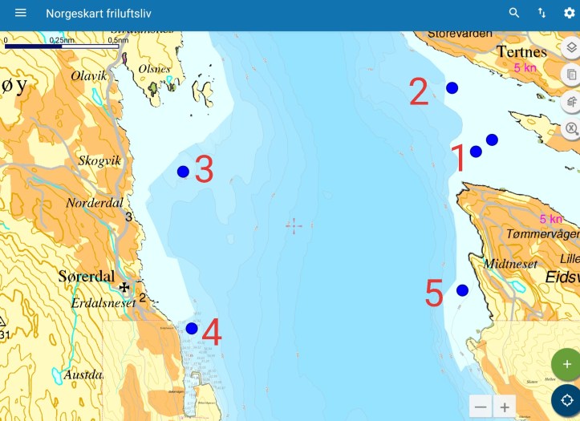Open the map layers button

point(570,48)
